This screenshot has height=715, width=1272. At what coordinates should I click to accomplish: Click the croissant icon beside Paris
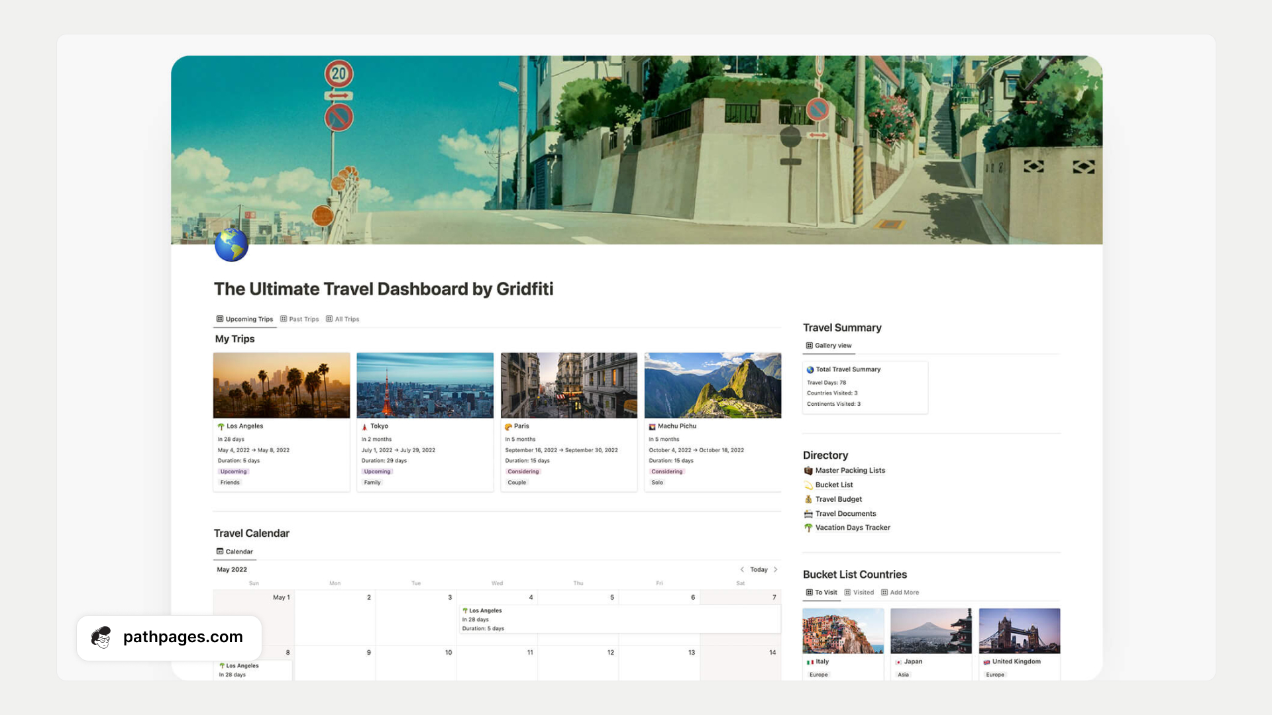click(508, 426)
